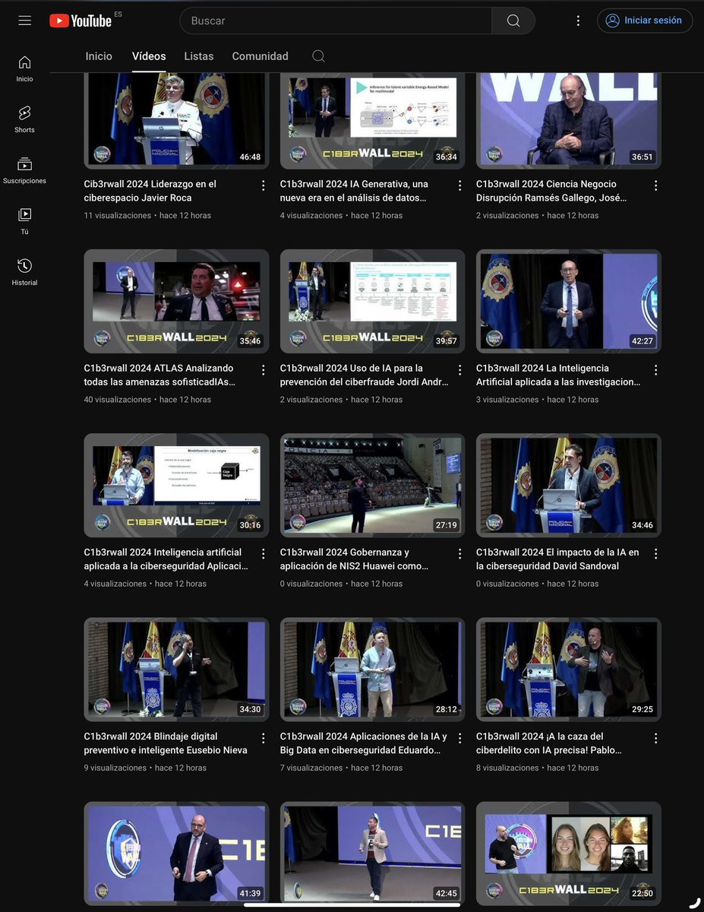The height and width of the screenshot is (912, 704).
Task: Open Shorts from the sidebar
Action: (x=25, y=119)
